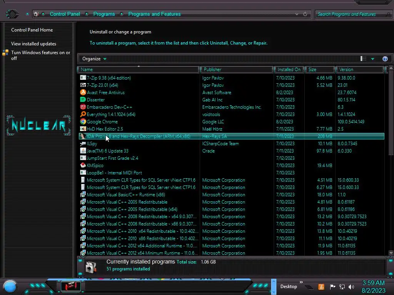
Task: Sort list by Name column header
Action: [x=139, y=70]
